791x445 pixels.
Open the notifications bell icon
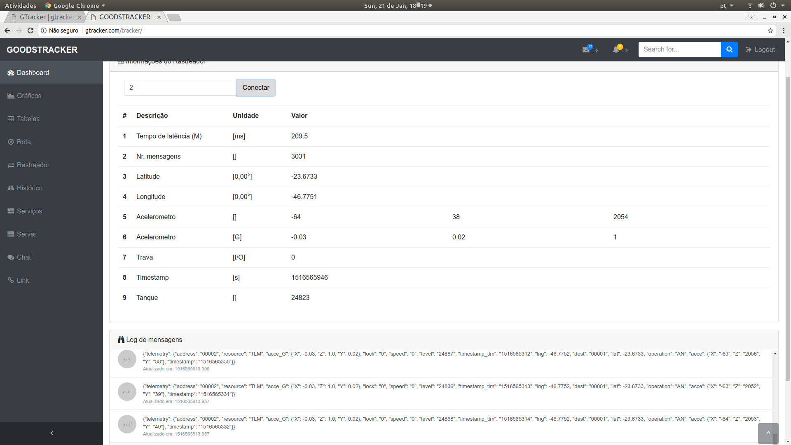click(616, 49)
